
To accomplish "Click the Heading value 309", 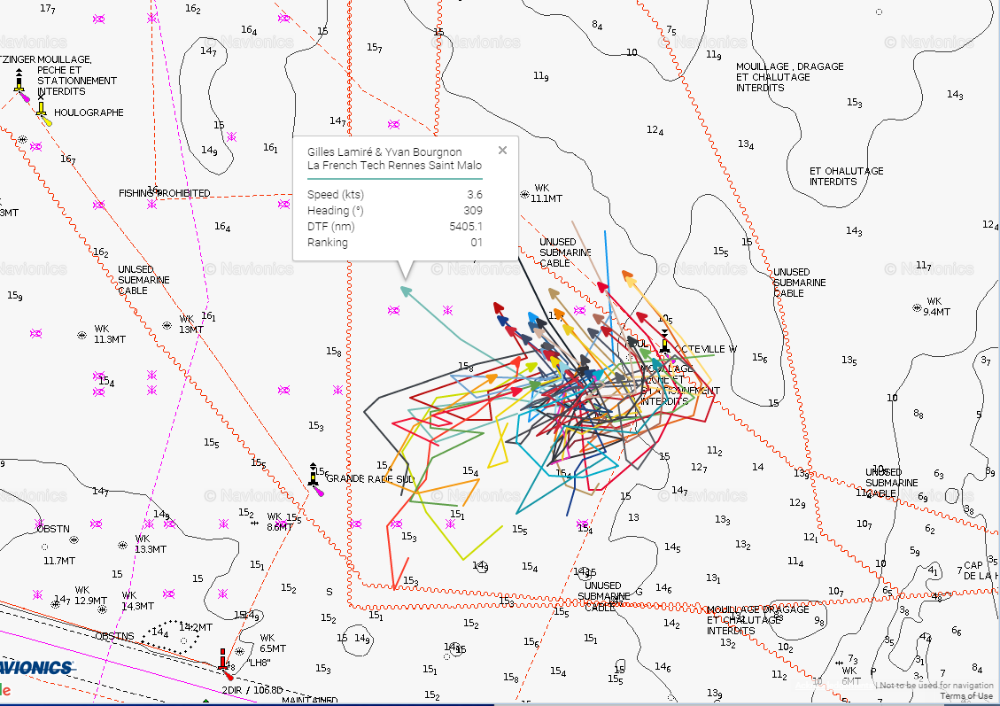I will [x=473, y=211].
